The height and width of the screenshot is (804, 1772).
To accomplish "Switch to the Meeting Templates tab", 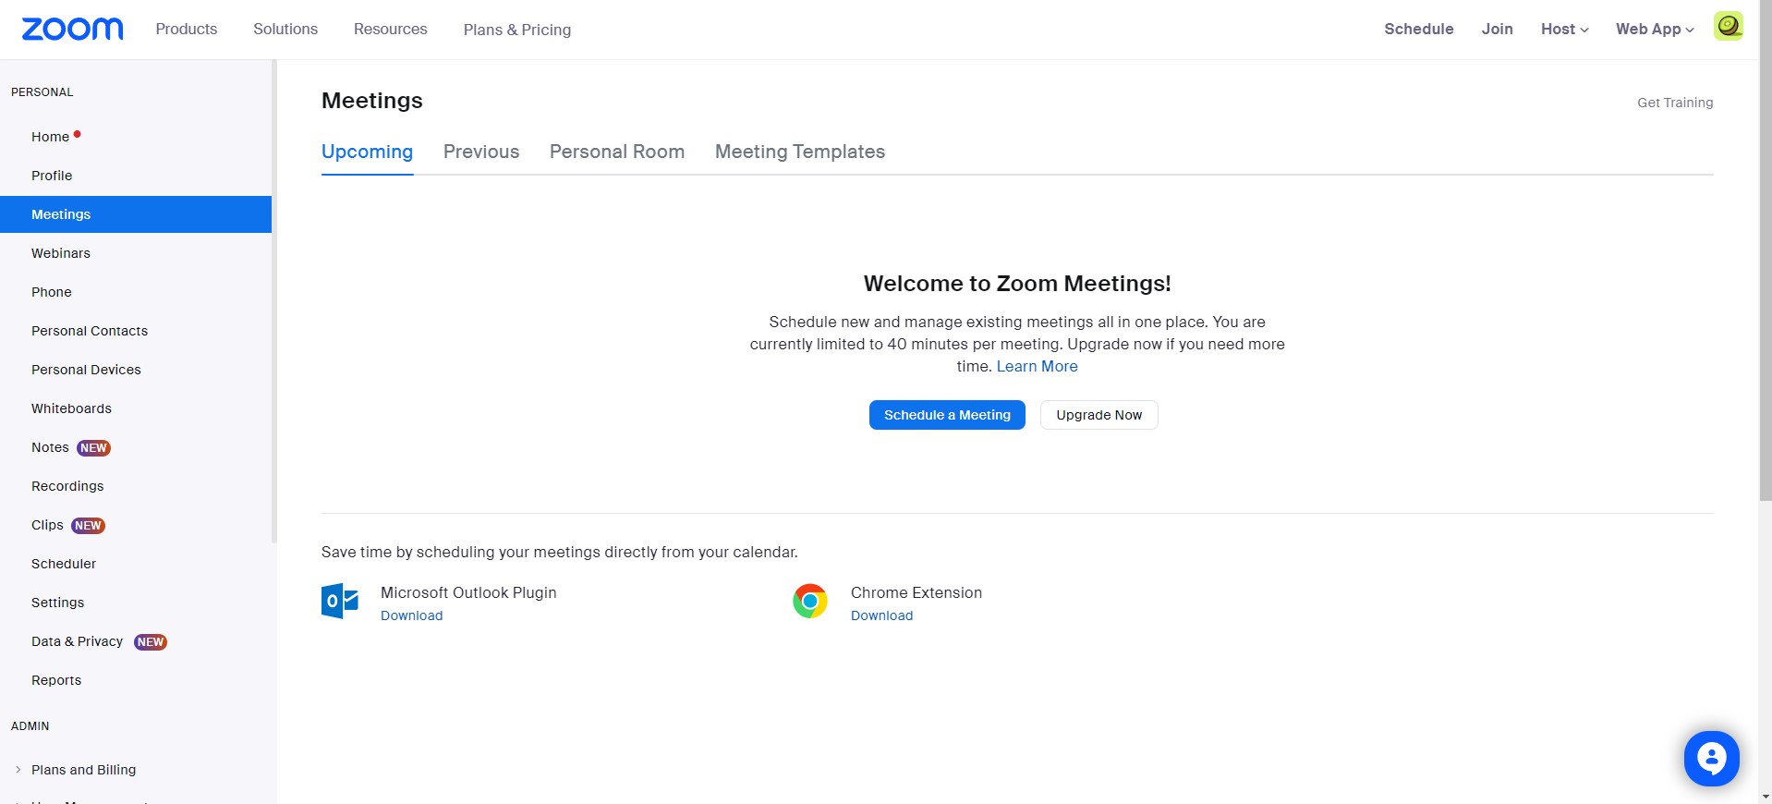I will pos(800,152).
